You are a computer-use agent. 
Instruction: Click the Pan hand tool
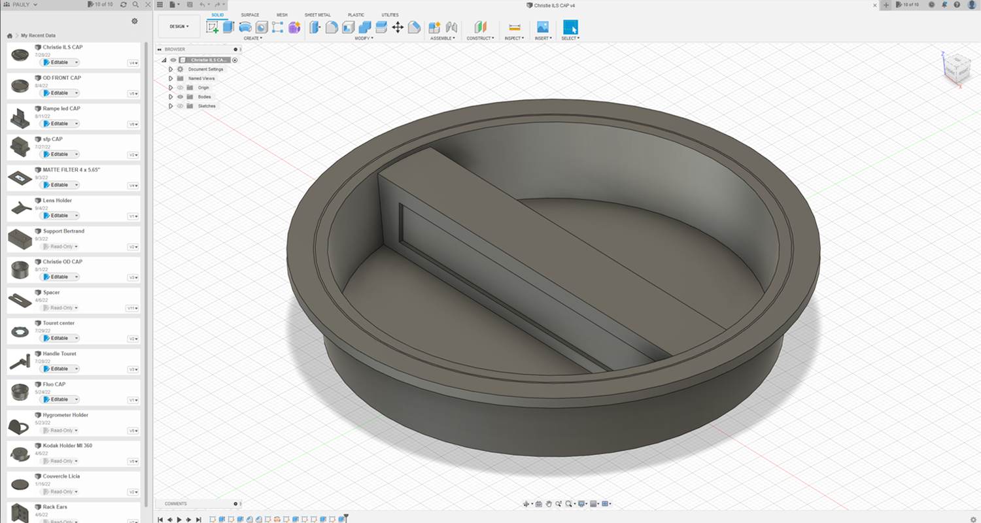(549, 503)
